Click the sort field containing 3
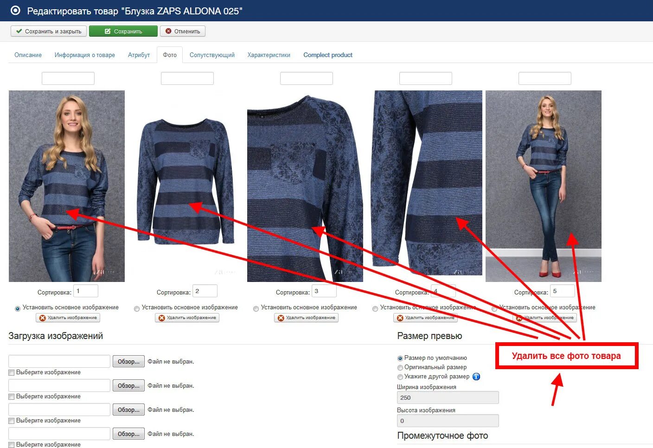Screen dimensions: 653x448 click(x=324, y=291)
